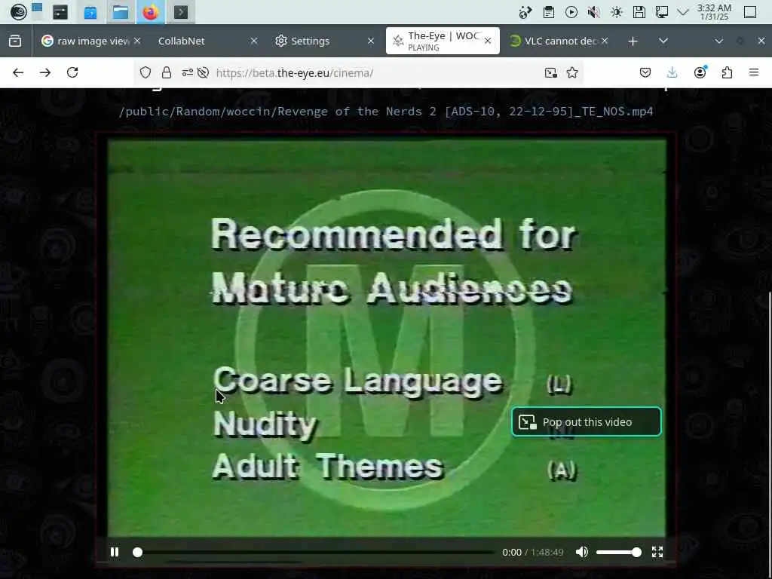Open the brightness tray settings

[617, 12]
